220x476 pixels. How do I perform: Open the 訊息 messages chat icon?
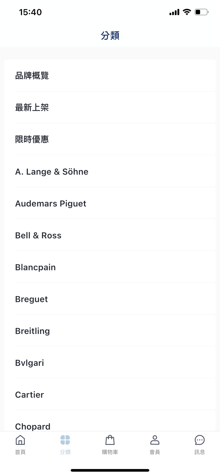pyautogui.click(x=199, y=440)
